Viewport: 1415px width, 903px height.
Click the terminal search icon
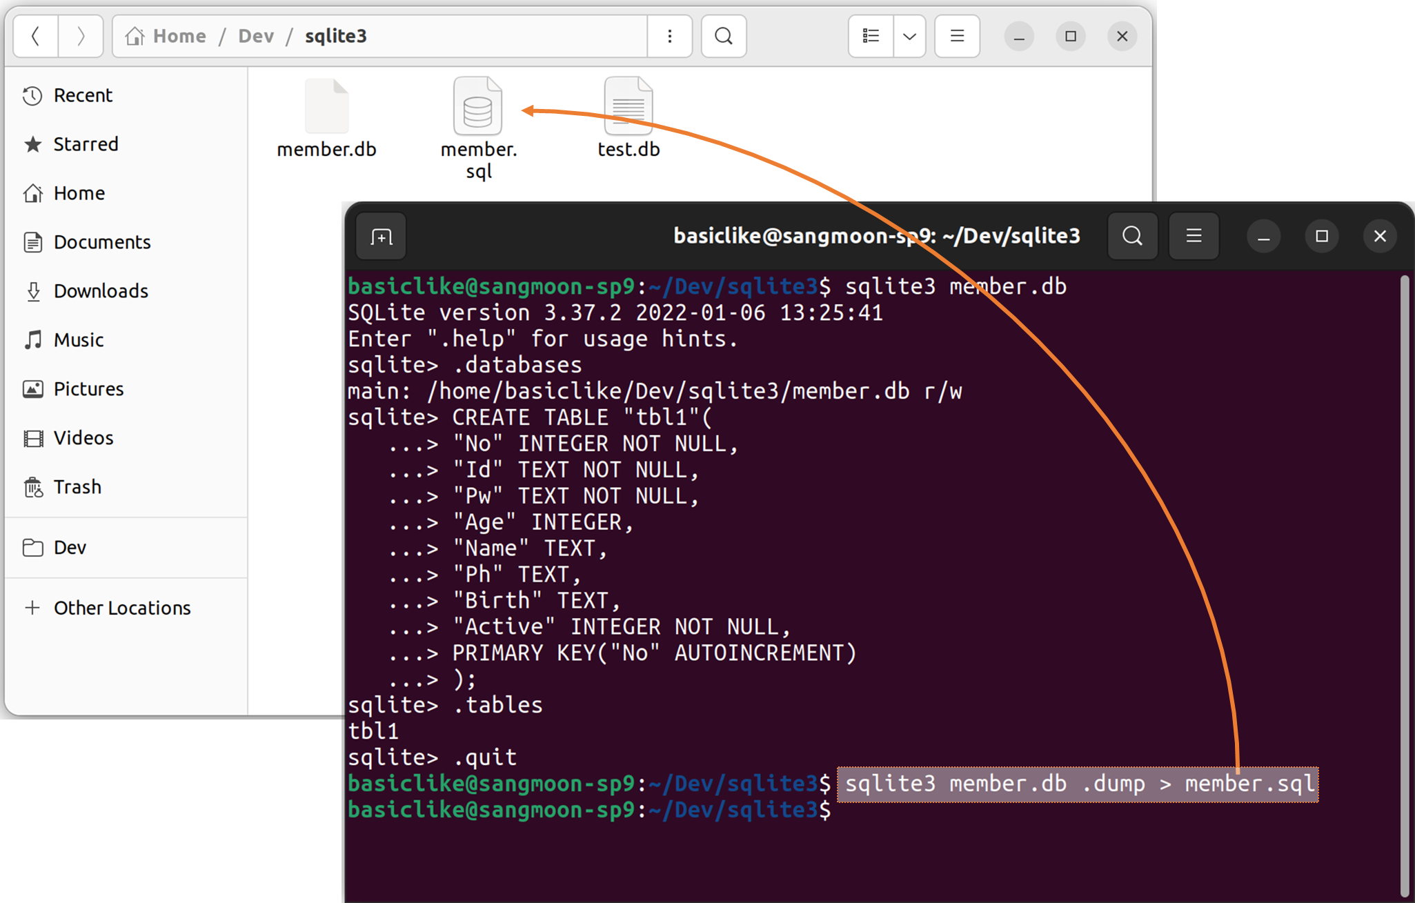1132,237
